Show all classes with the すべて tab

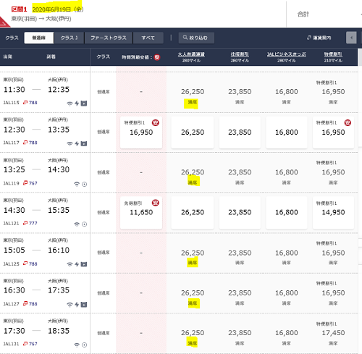coord(148,38)
